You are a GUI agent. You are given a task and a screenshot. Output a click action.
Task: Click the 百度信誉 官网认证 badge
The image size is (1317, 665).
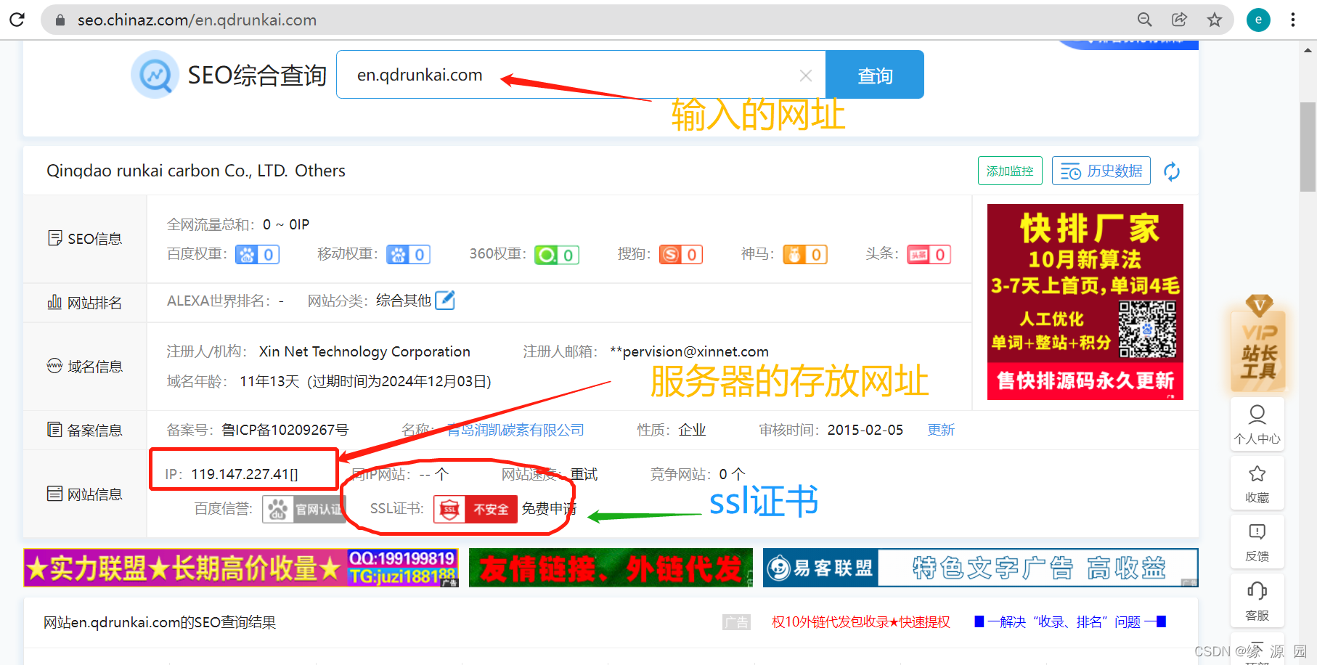point(303,509)
